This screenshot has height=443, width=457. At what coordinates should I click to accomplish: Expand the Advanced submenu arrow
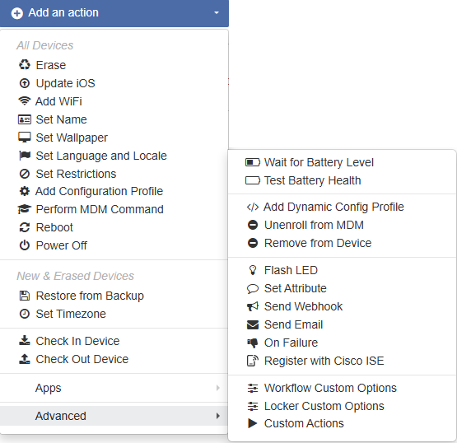click(x=218, y=416)
